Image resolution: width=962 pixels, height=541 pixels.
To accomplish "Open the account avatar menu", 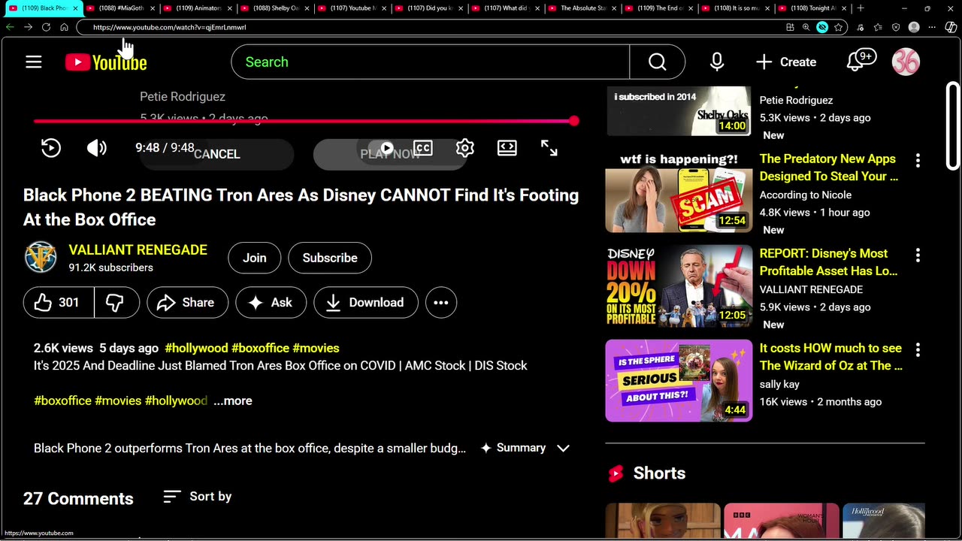I will (906, 62).
